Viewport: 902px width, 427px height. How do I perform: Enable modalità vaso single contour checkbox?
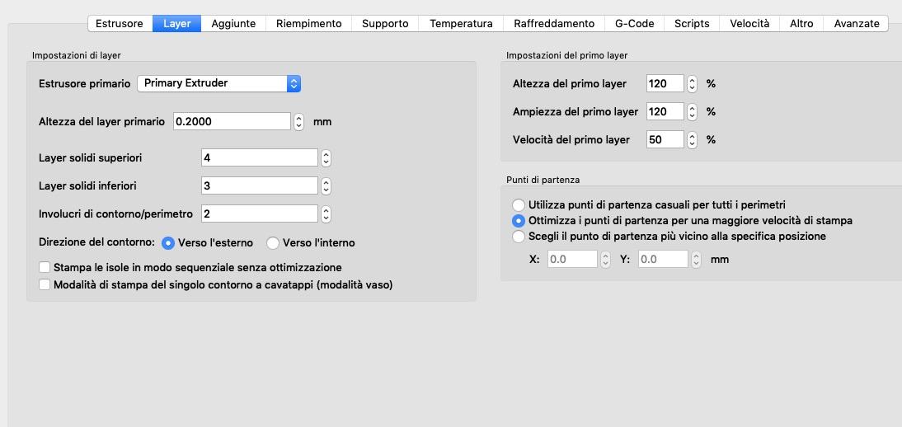pos(45,285)
